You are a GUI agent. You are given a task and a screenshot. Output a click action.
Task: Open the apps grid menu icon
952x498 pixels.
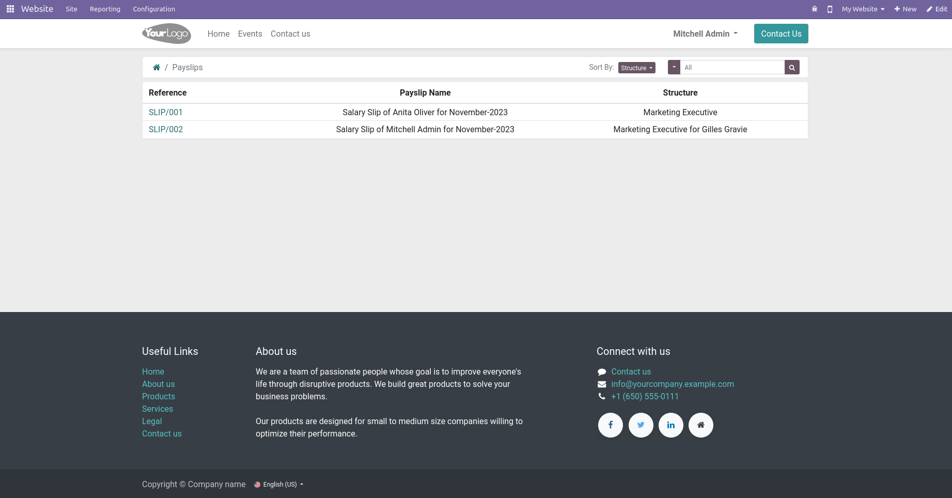click(x=10, y=9)
